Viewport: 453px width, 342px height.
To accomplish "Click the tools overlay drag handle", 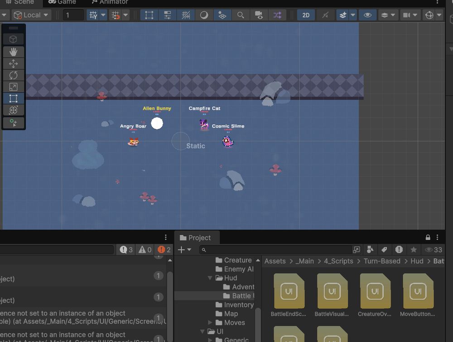I will coord(13,28).
